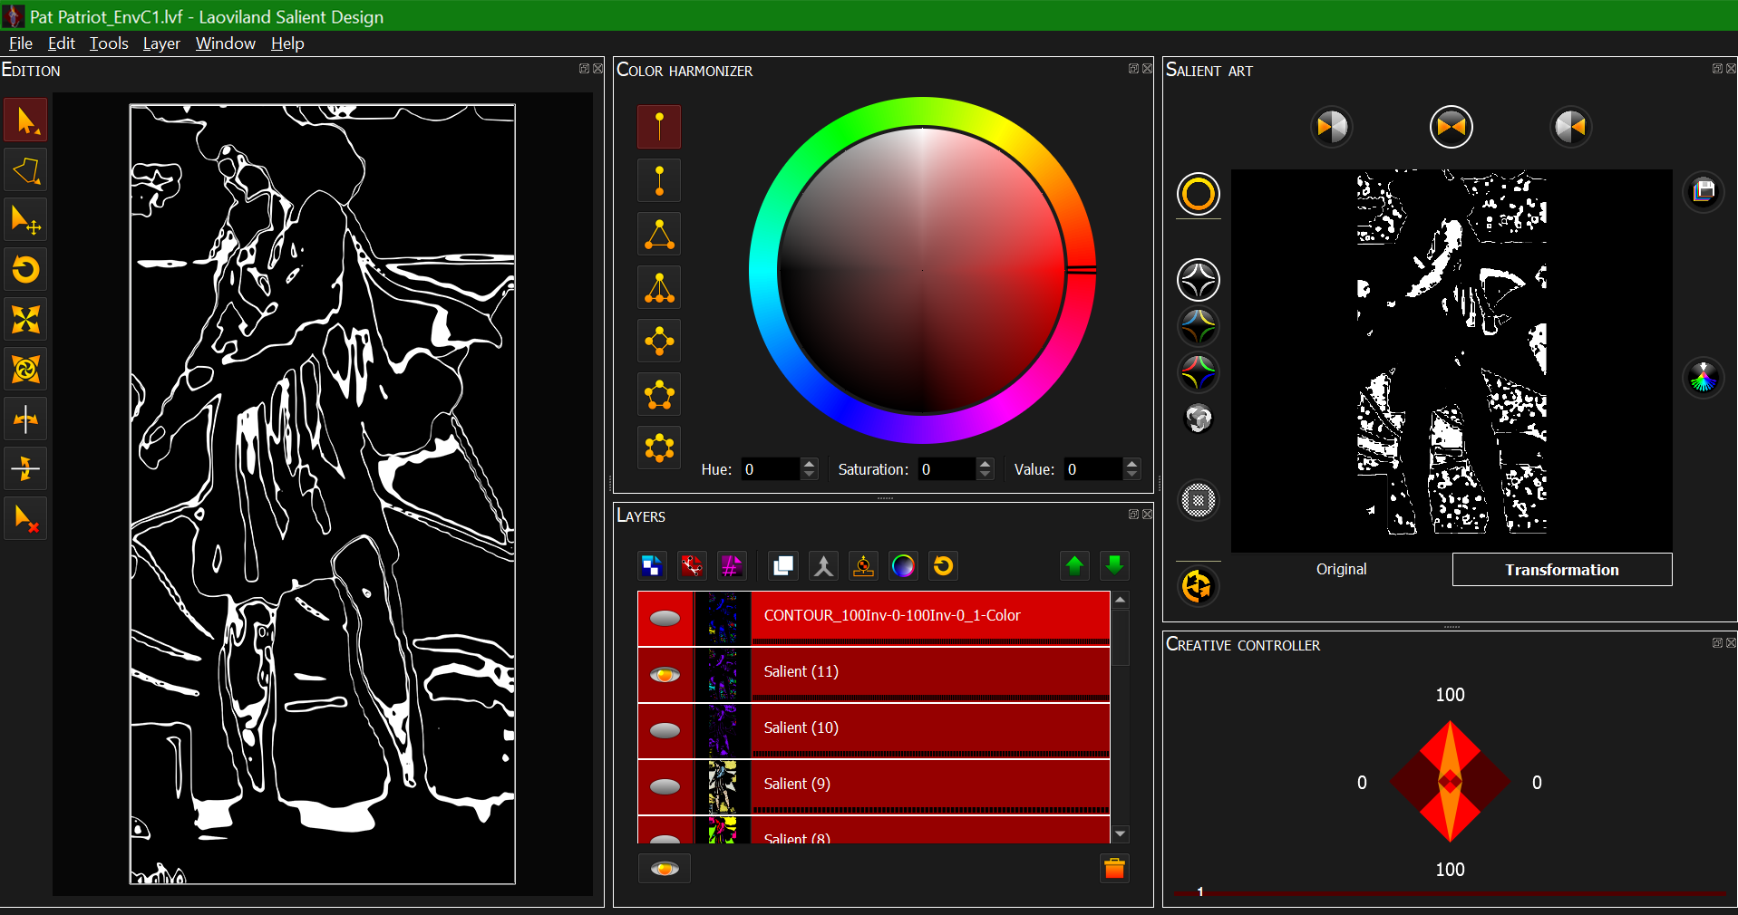
Task: Switch to the Transformation view tab
Action: point(1562,570)
